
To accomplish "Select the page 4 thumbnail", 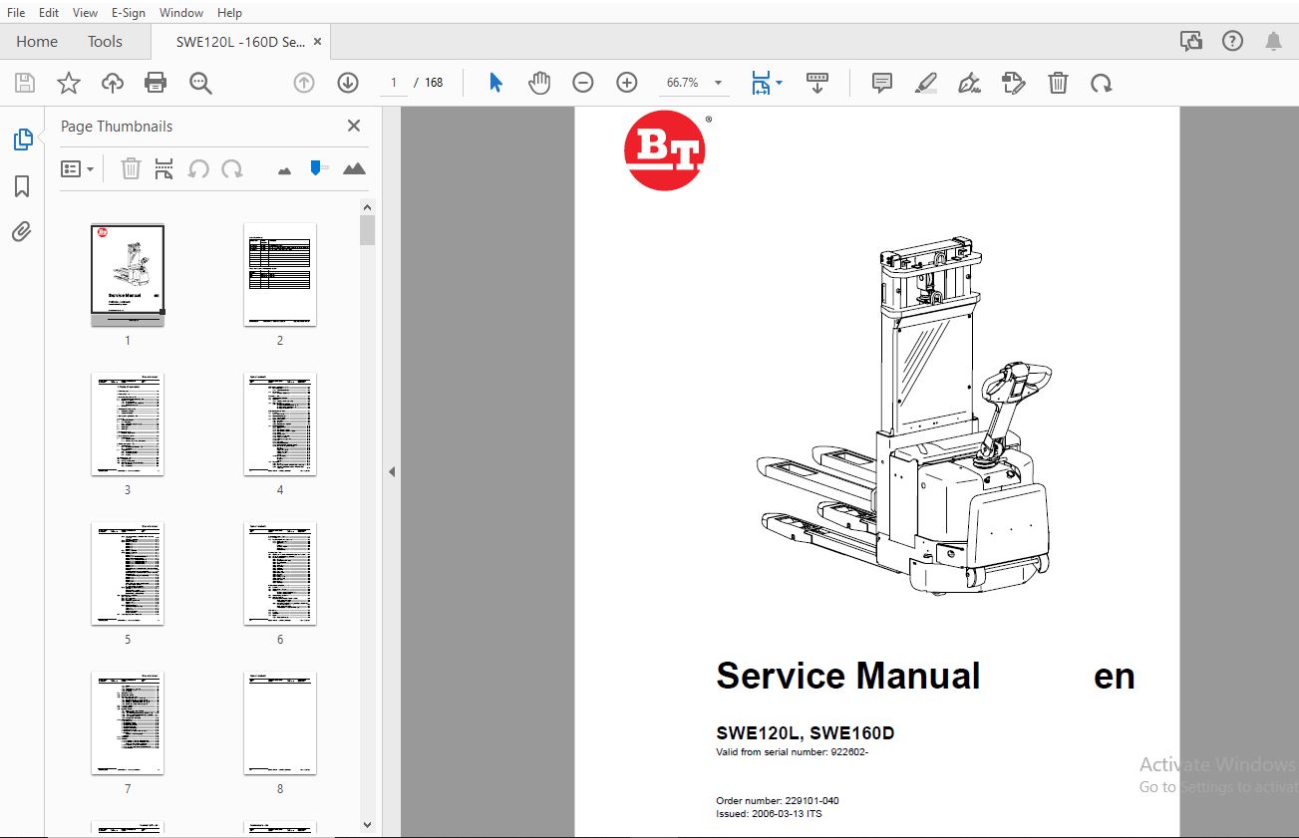I will (x=280, y=424).
